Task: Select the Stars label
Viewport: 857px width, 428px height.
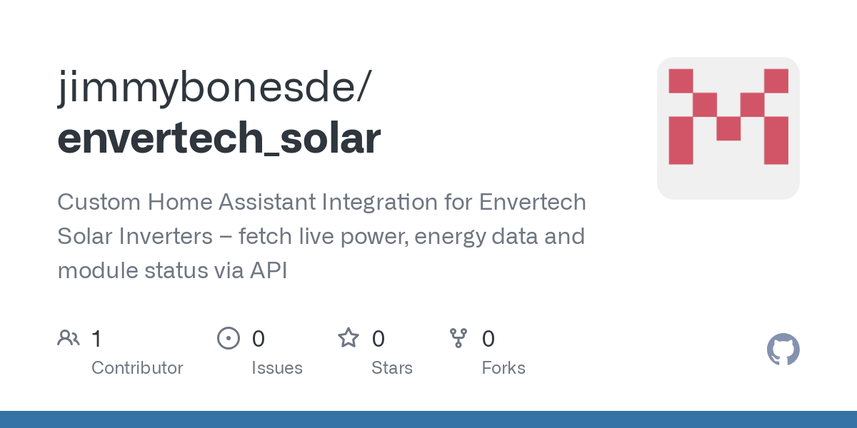Action: 392,368
